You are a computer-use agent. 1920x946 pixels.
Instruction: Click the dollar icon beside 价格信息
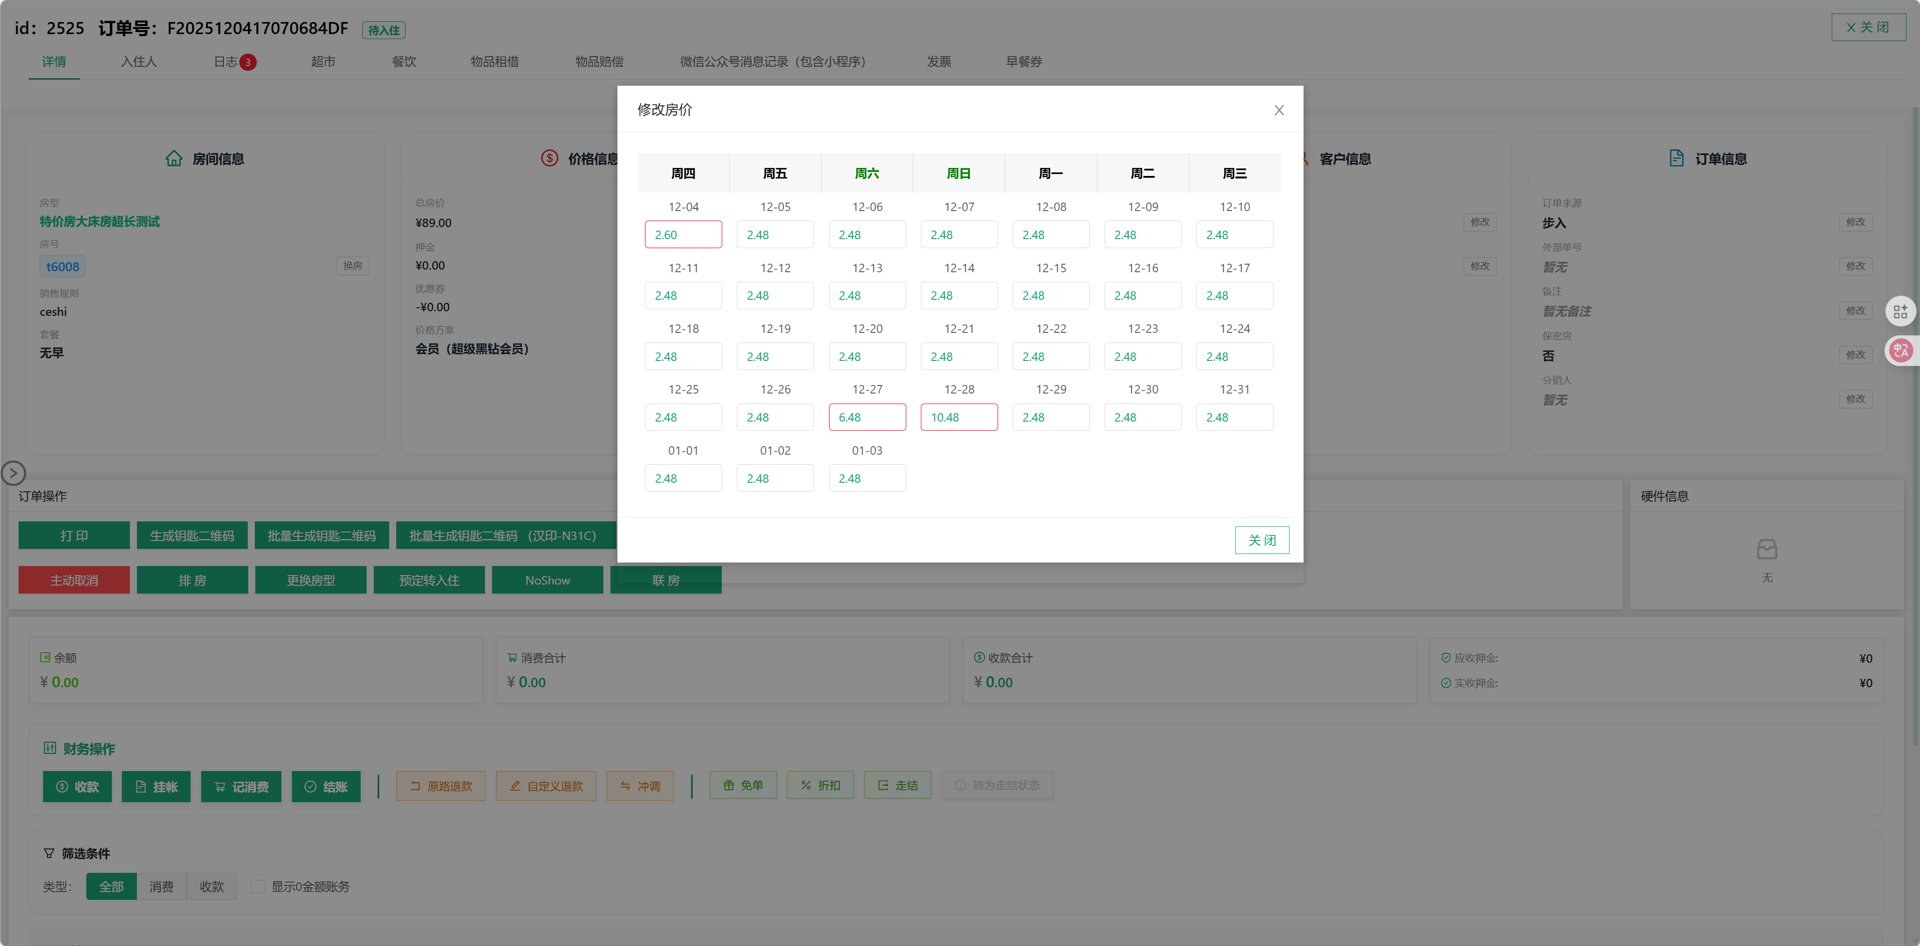[x=549, y=158]
